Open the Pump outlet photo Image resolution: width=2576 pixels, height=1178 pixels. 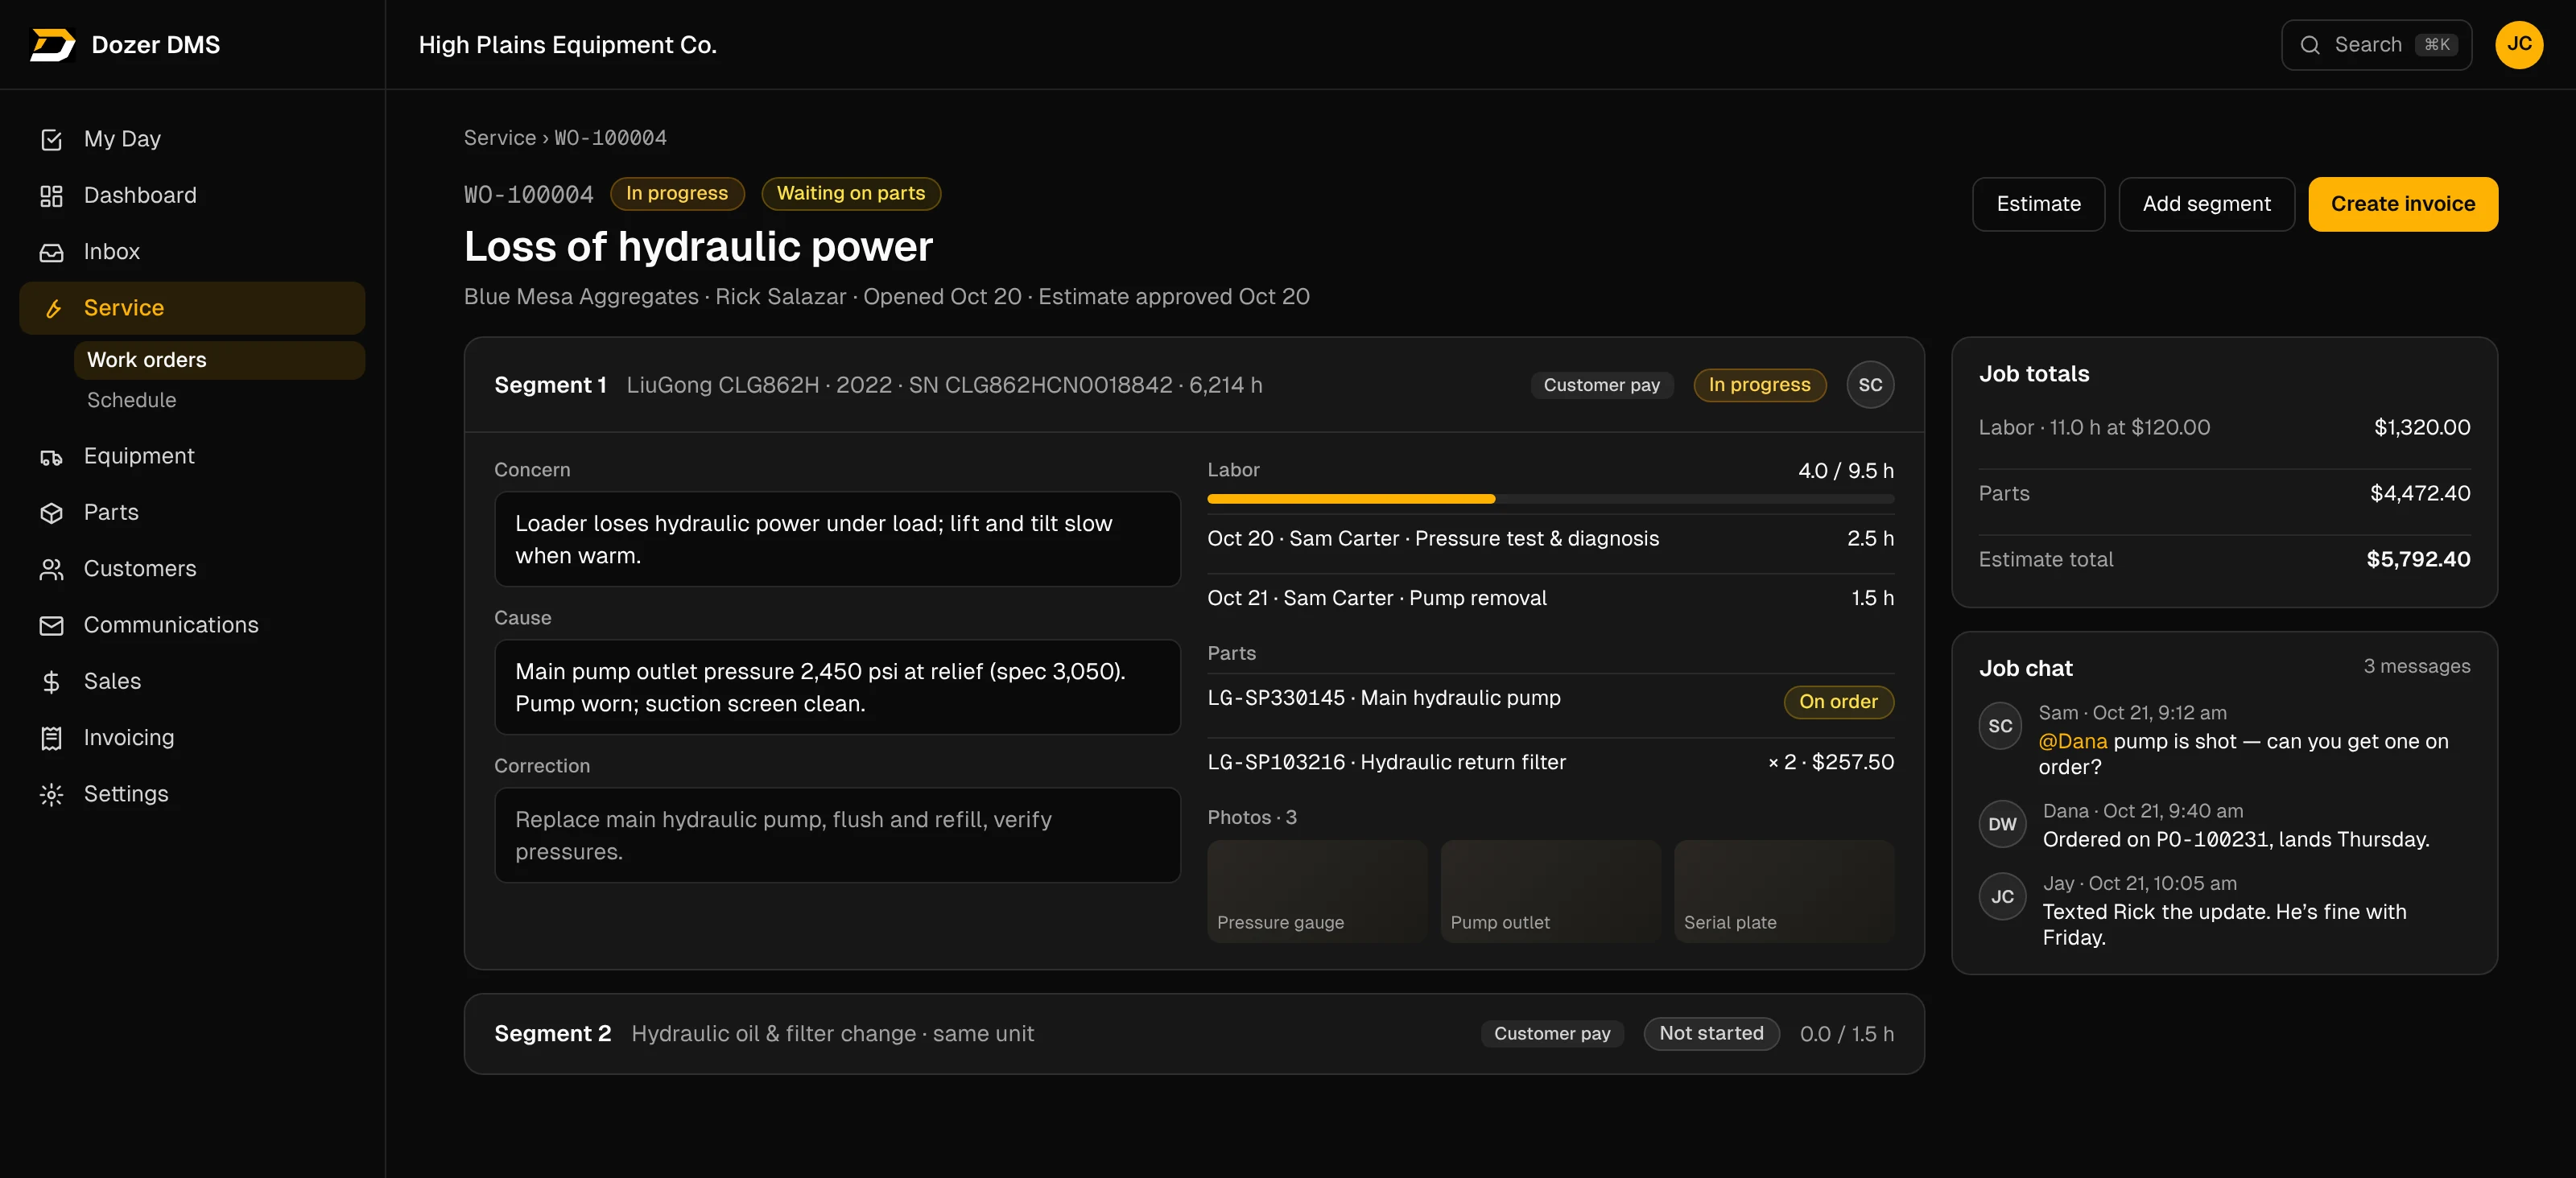[x=1550, y=892]
